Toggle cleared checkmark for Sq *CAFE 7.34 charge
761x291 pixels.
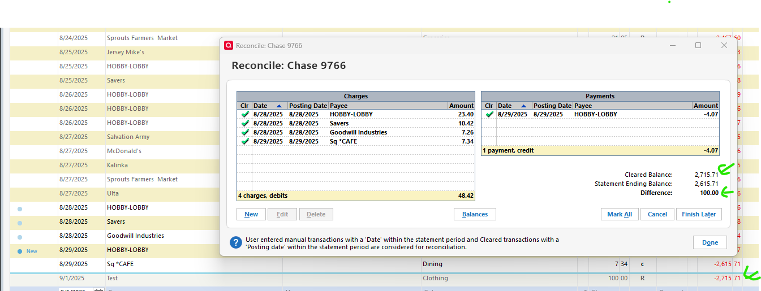(x=244, y=141)
